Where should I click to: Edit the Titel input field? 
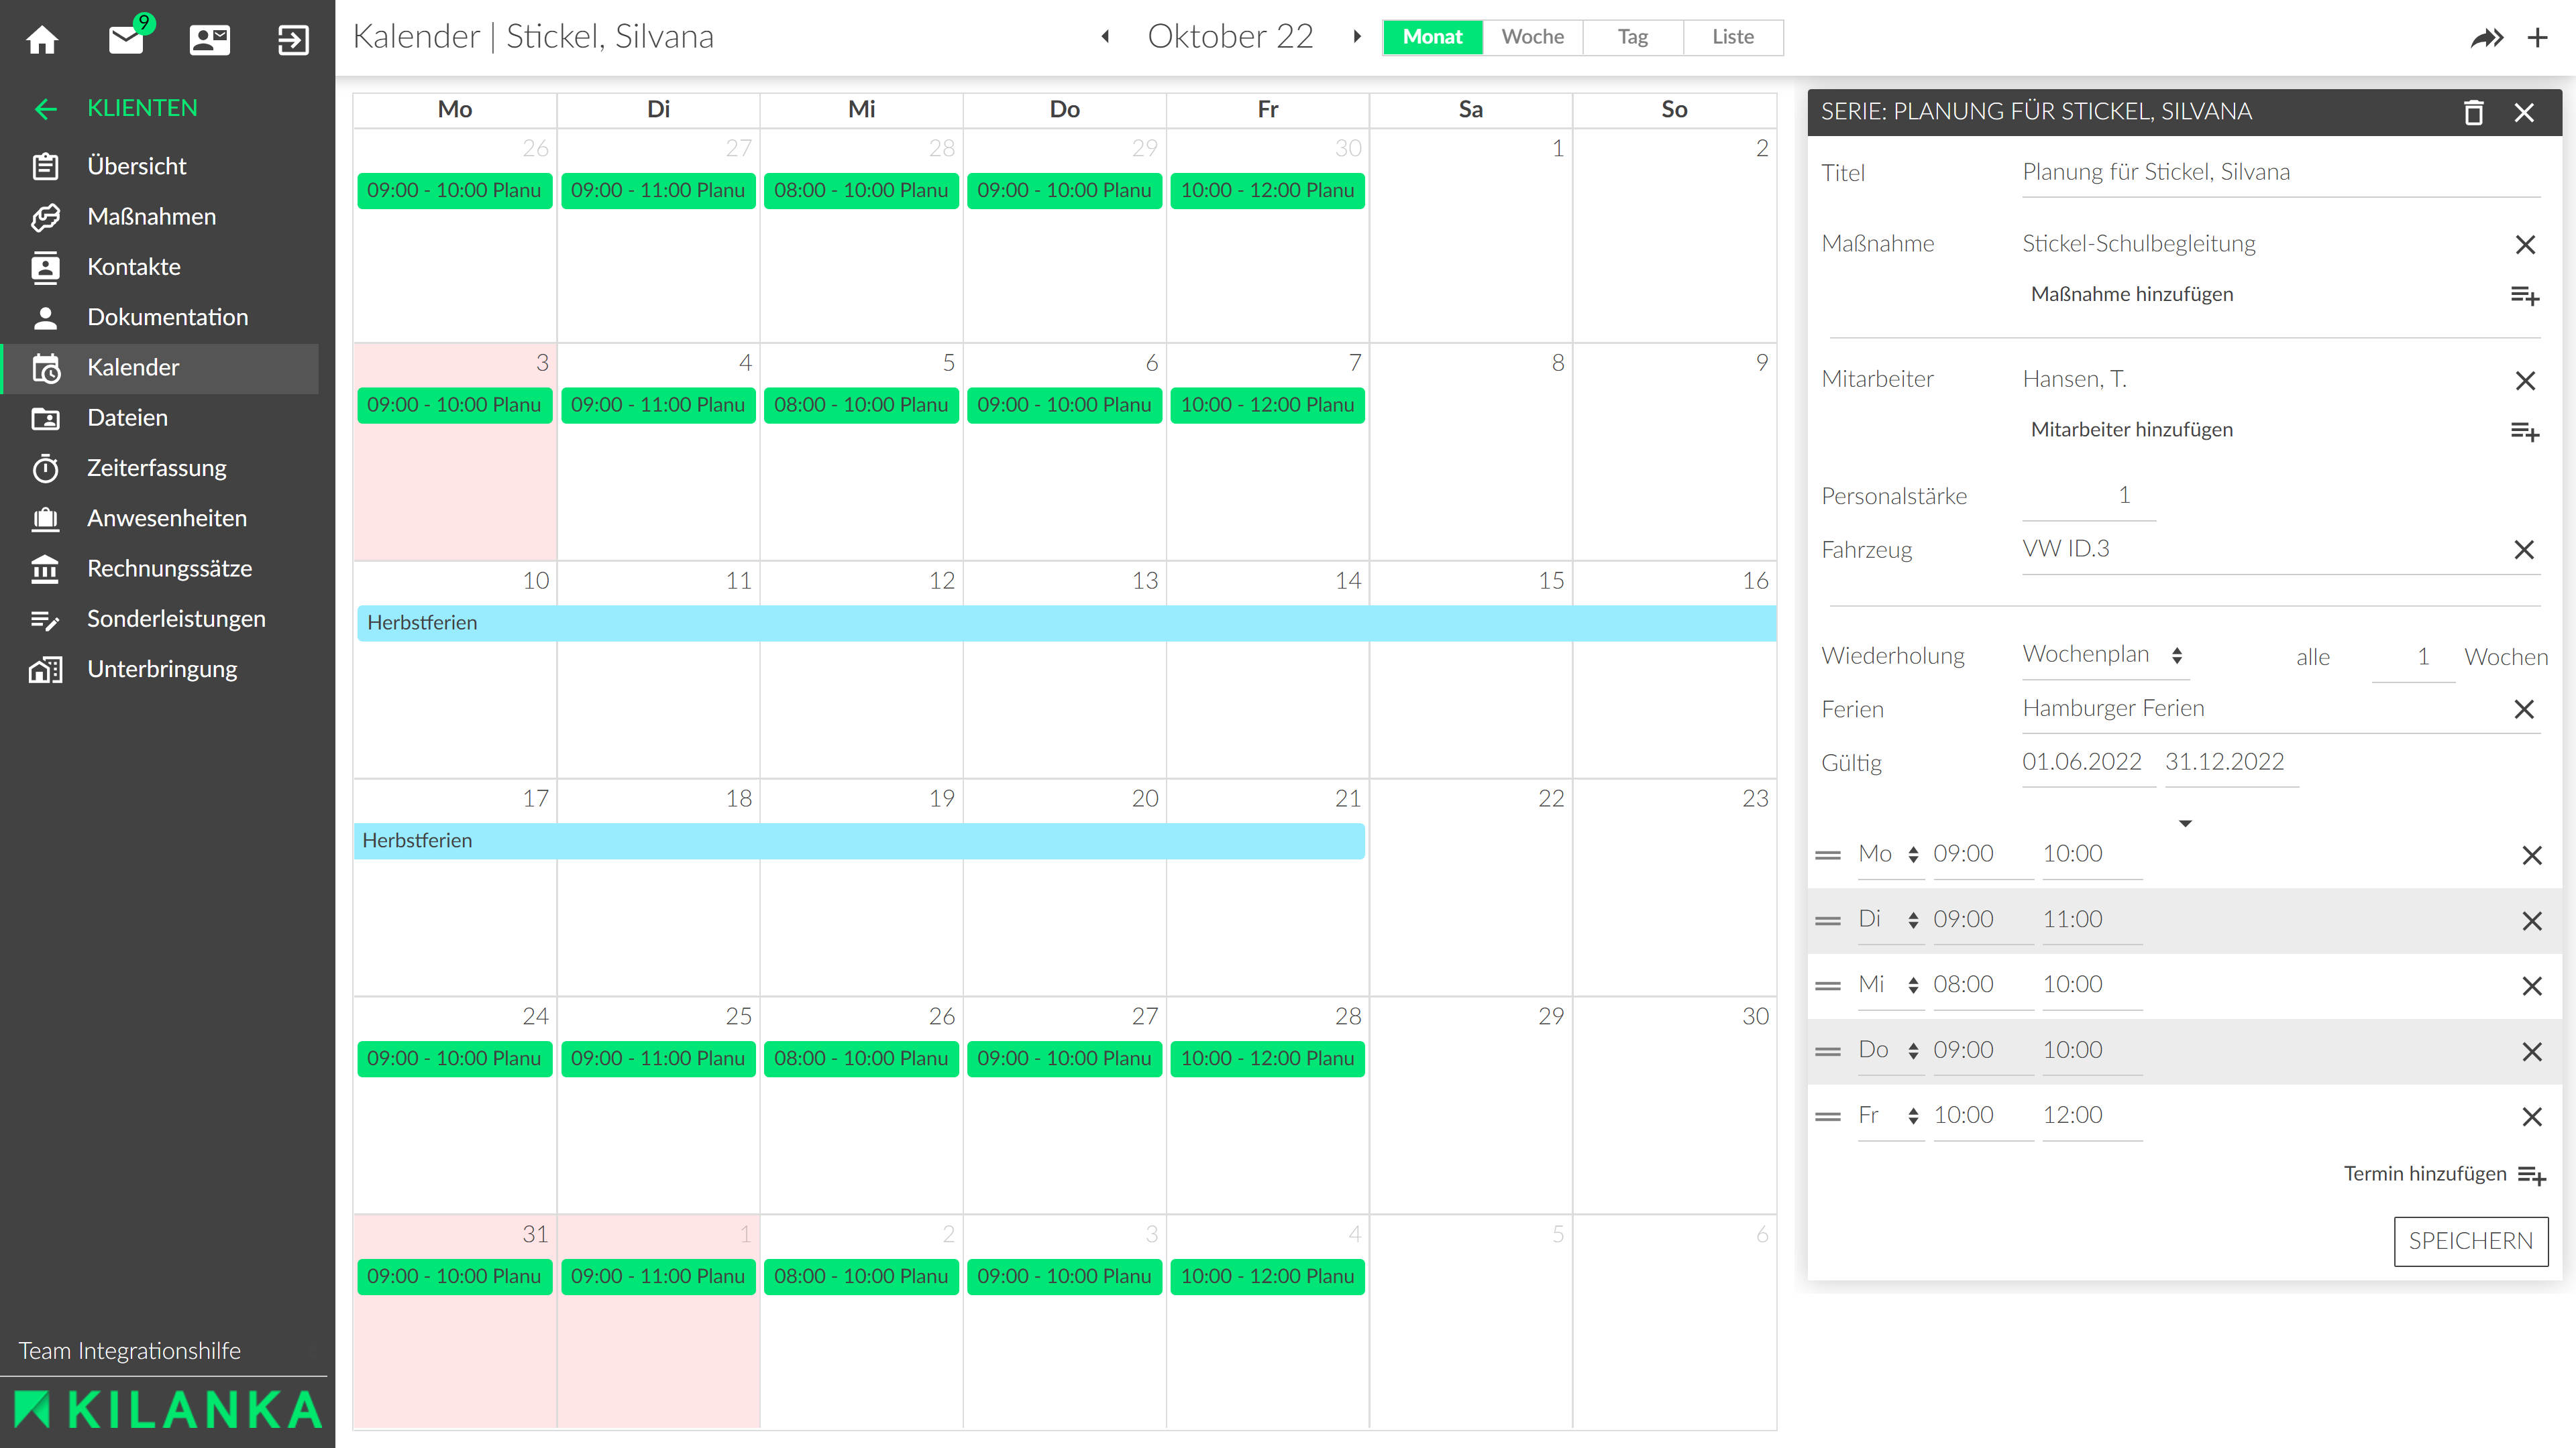(2281, 173)
